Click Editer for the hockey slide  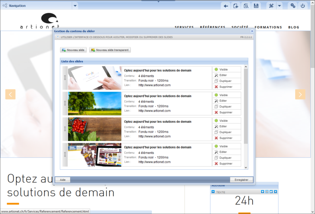(227, 152)
